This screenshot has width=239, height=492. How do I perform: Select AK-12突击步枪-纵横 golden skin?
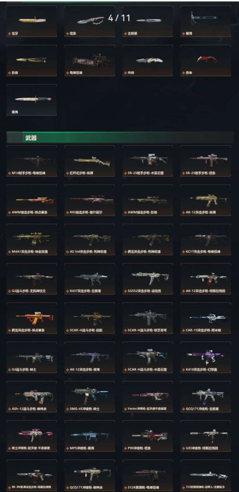coord(206,200)
